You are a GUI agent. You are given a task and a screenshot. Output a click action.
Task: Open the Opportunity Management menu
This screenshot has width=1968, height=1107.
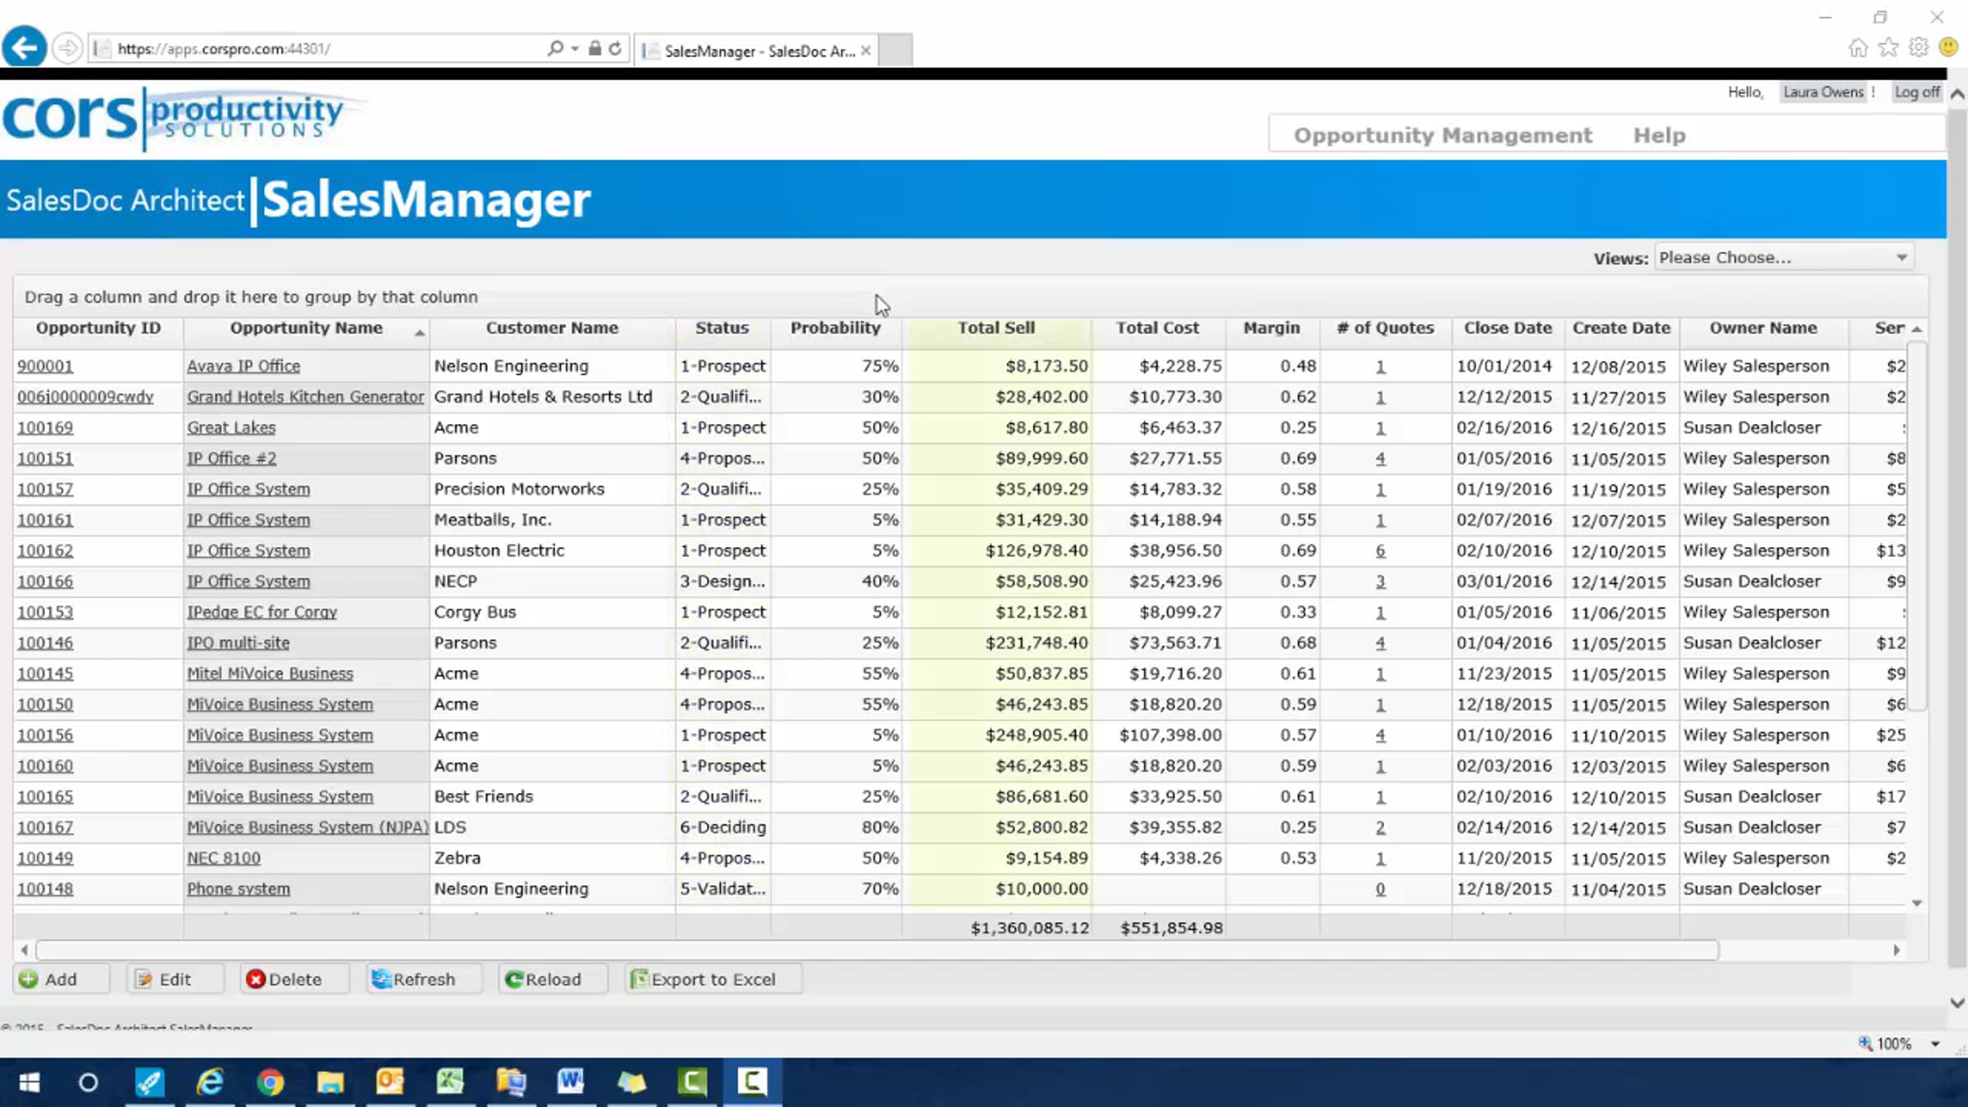pos(1443,135)
